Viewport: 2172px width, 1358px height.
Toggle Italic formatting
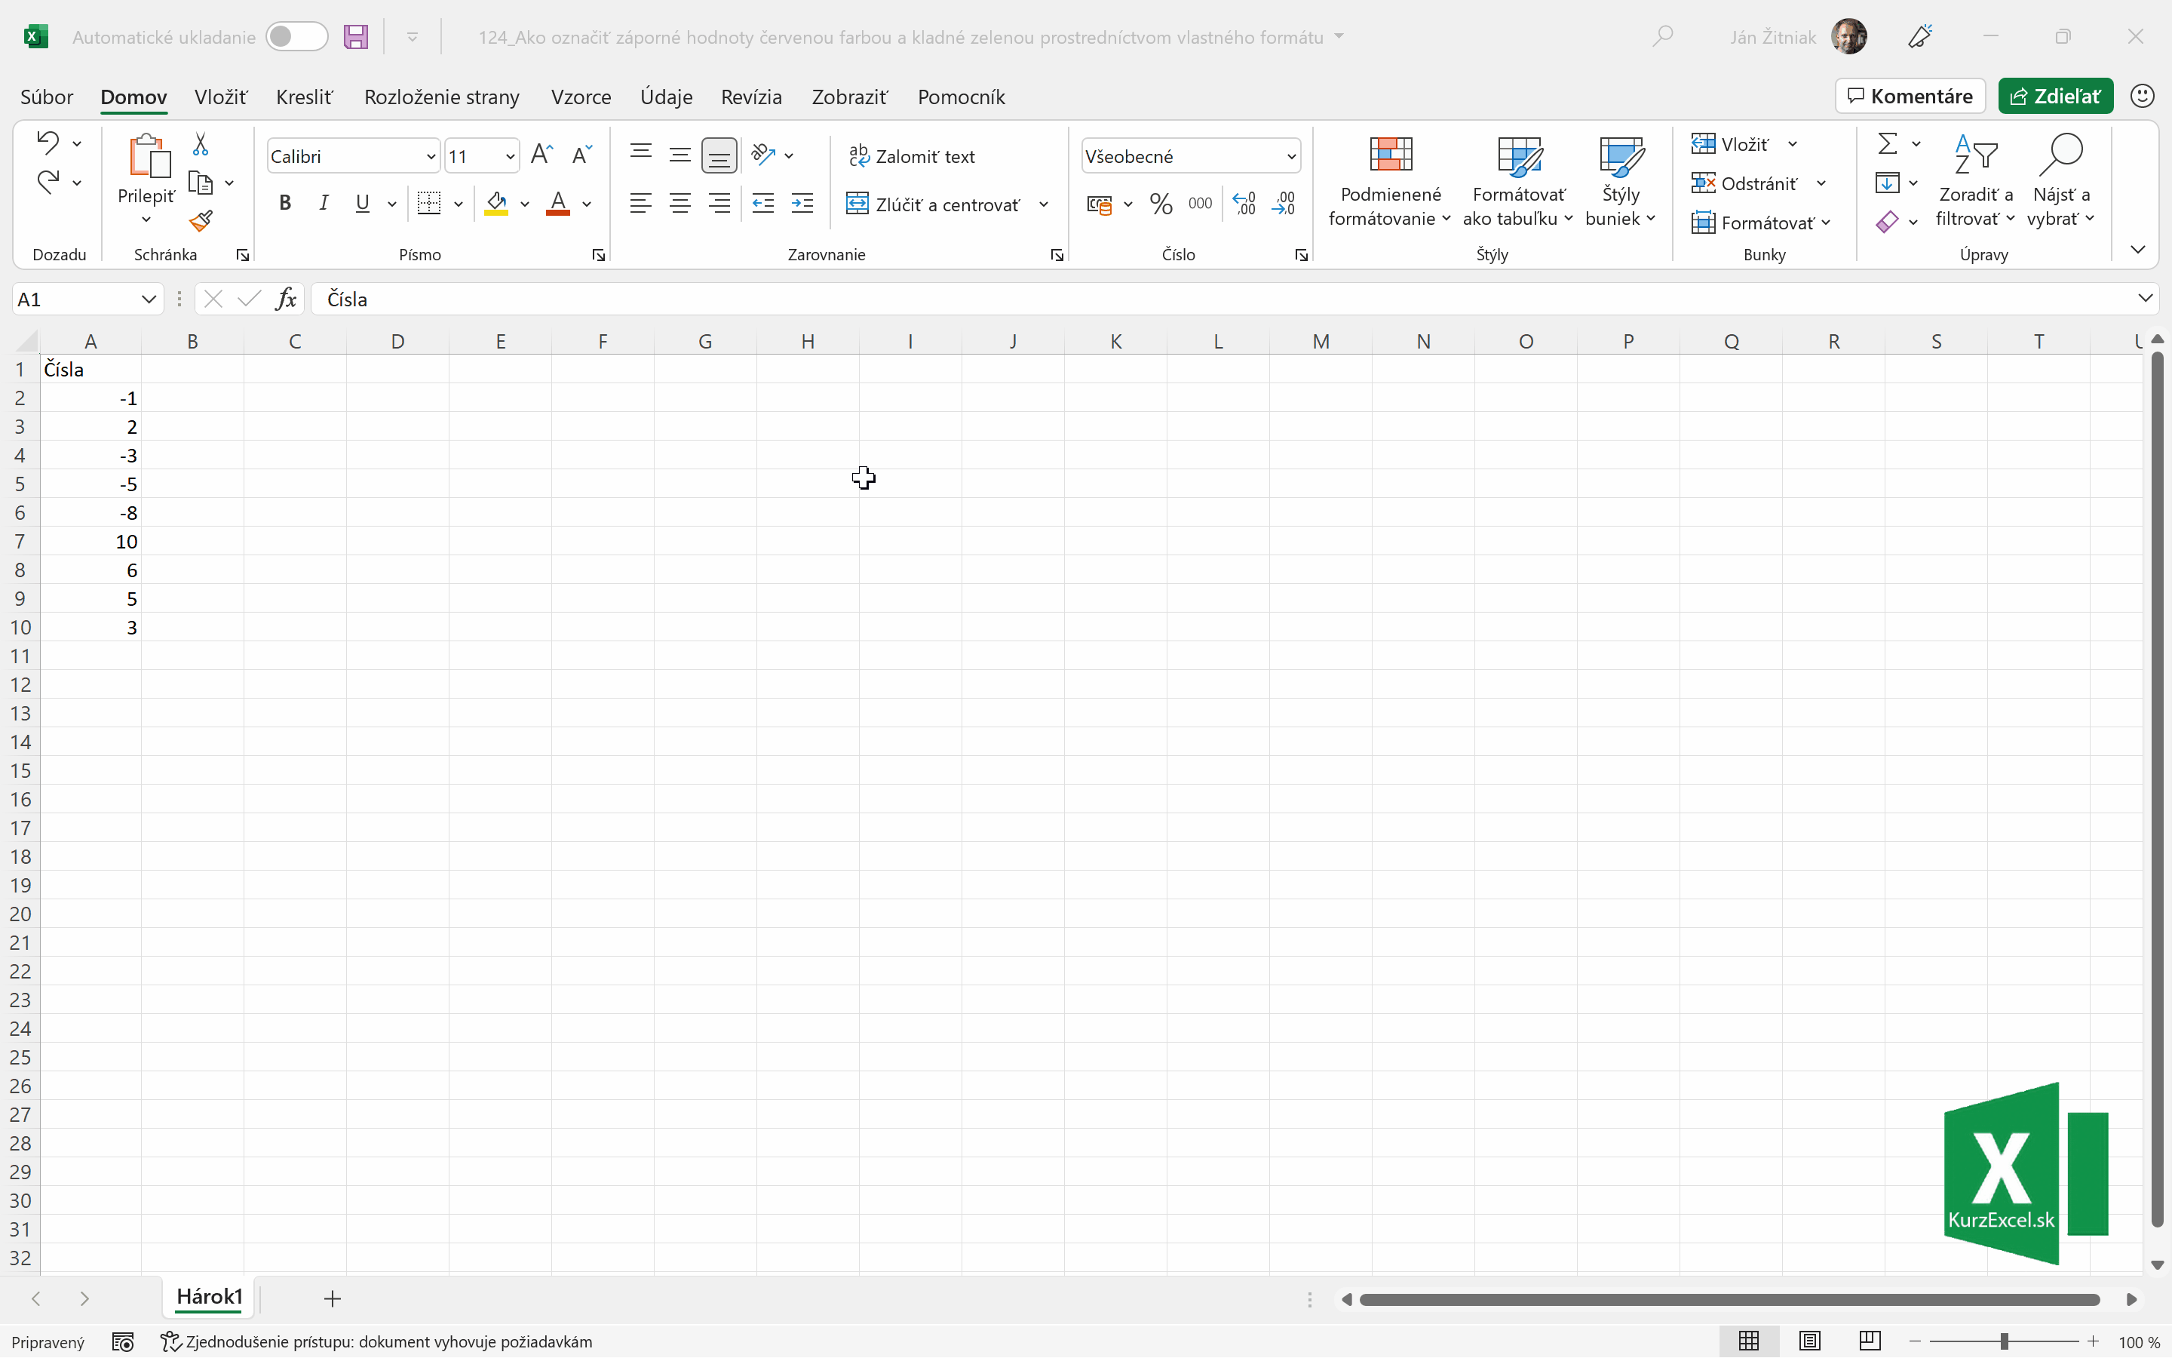324,204
